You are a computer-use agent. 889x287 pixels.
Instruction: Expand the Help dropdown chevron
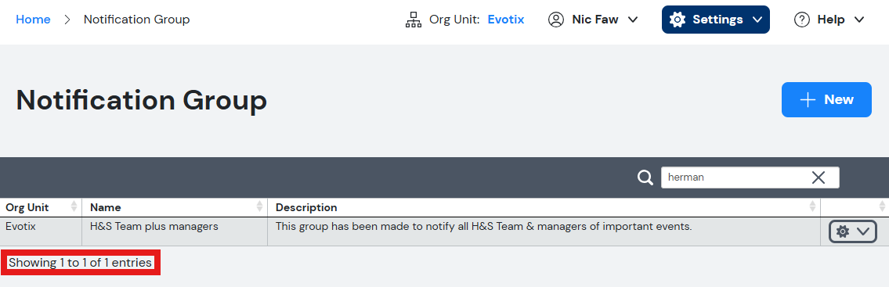[859, 20]
